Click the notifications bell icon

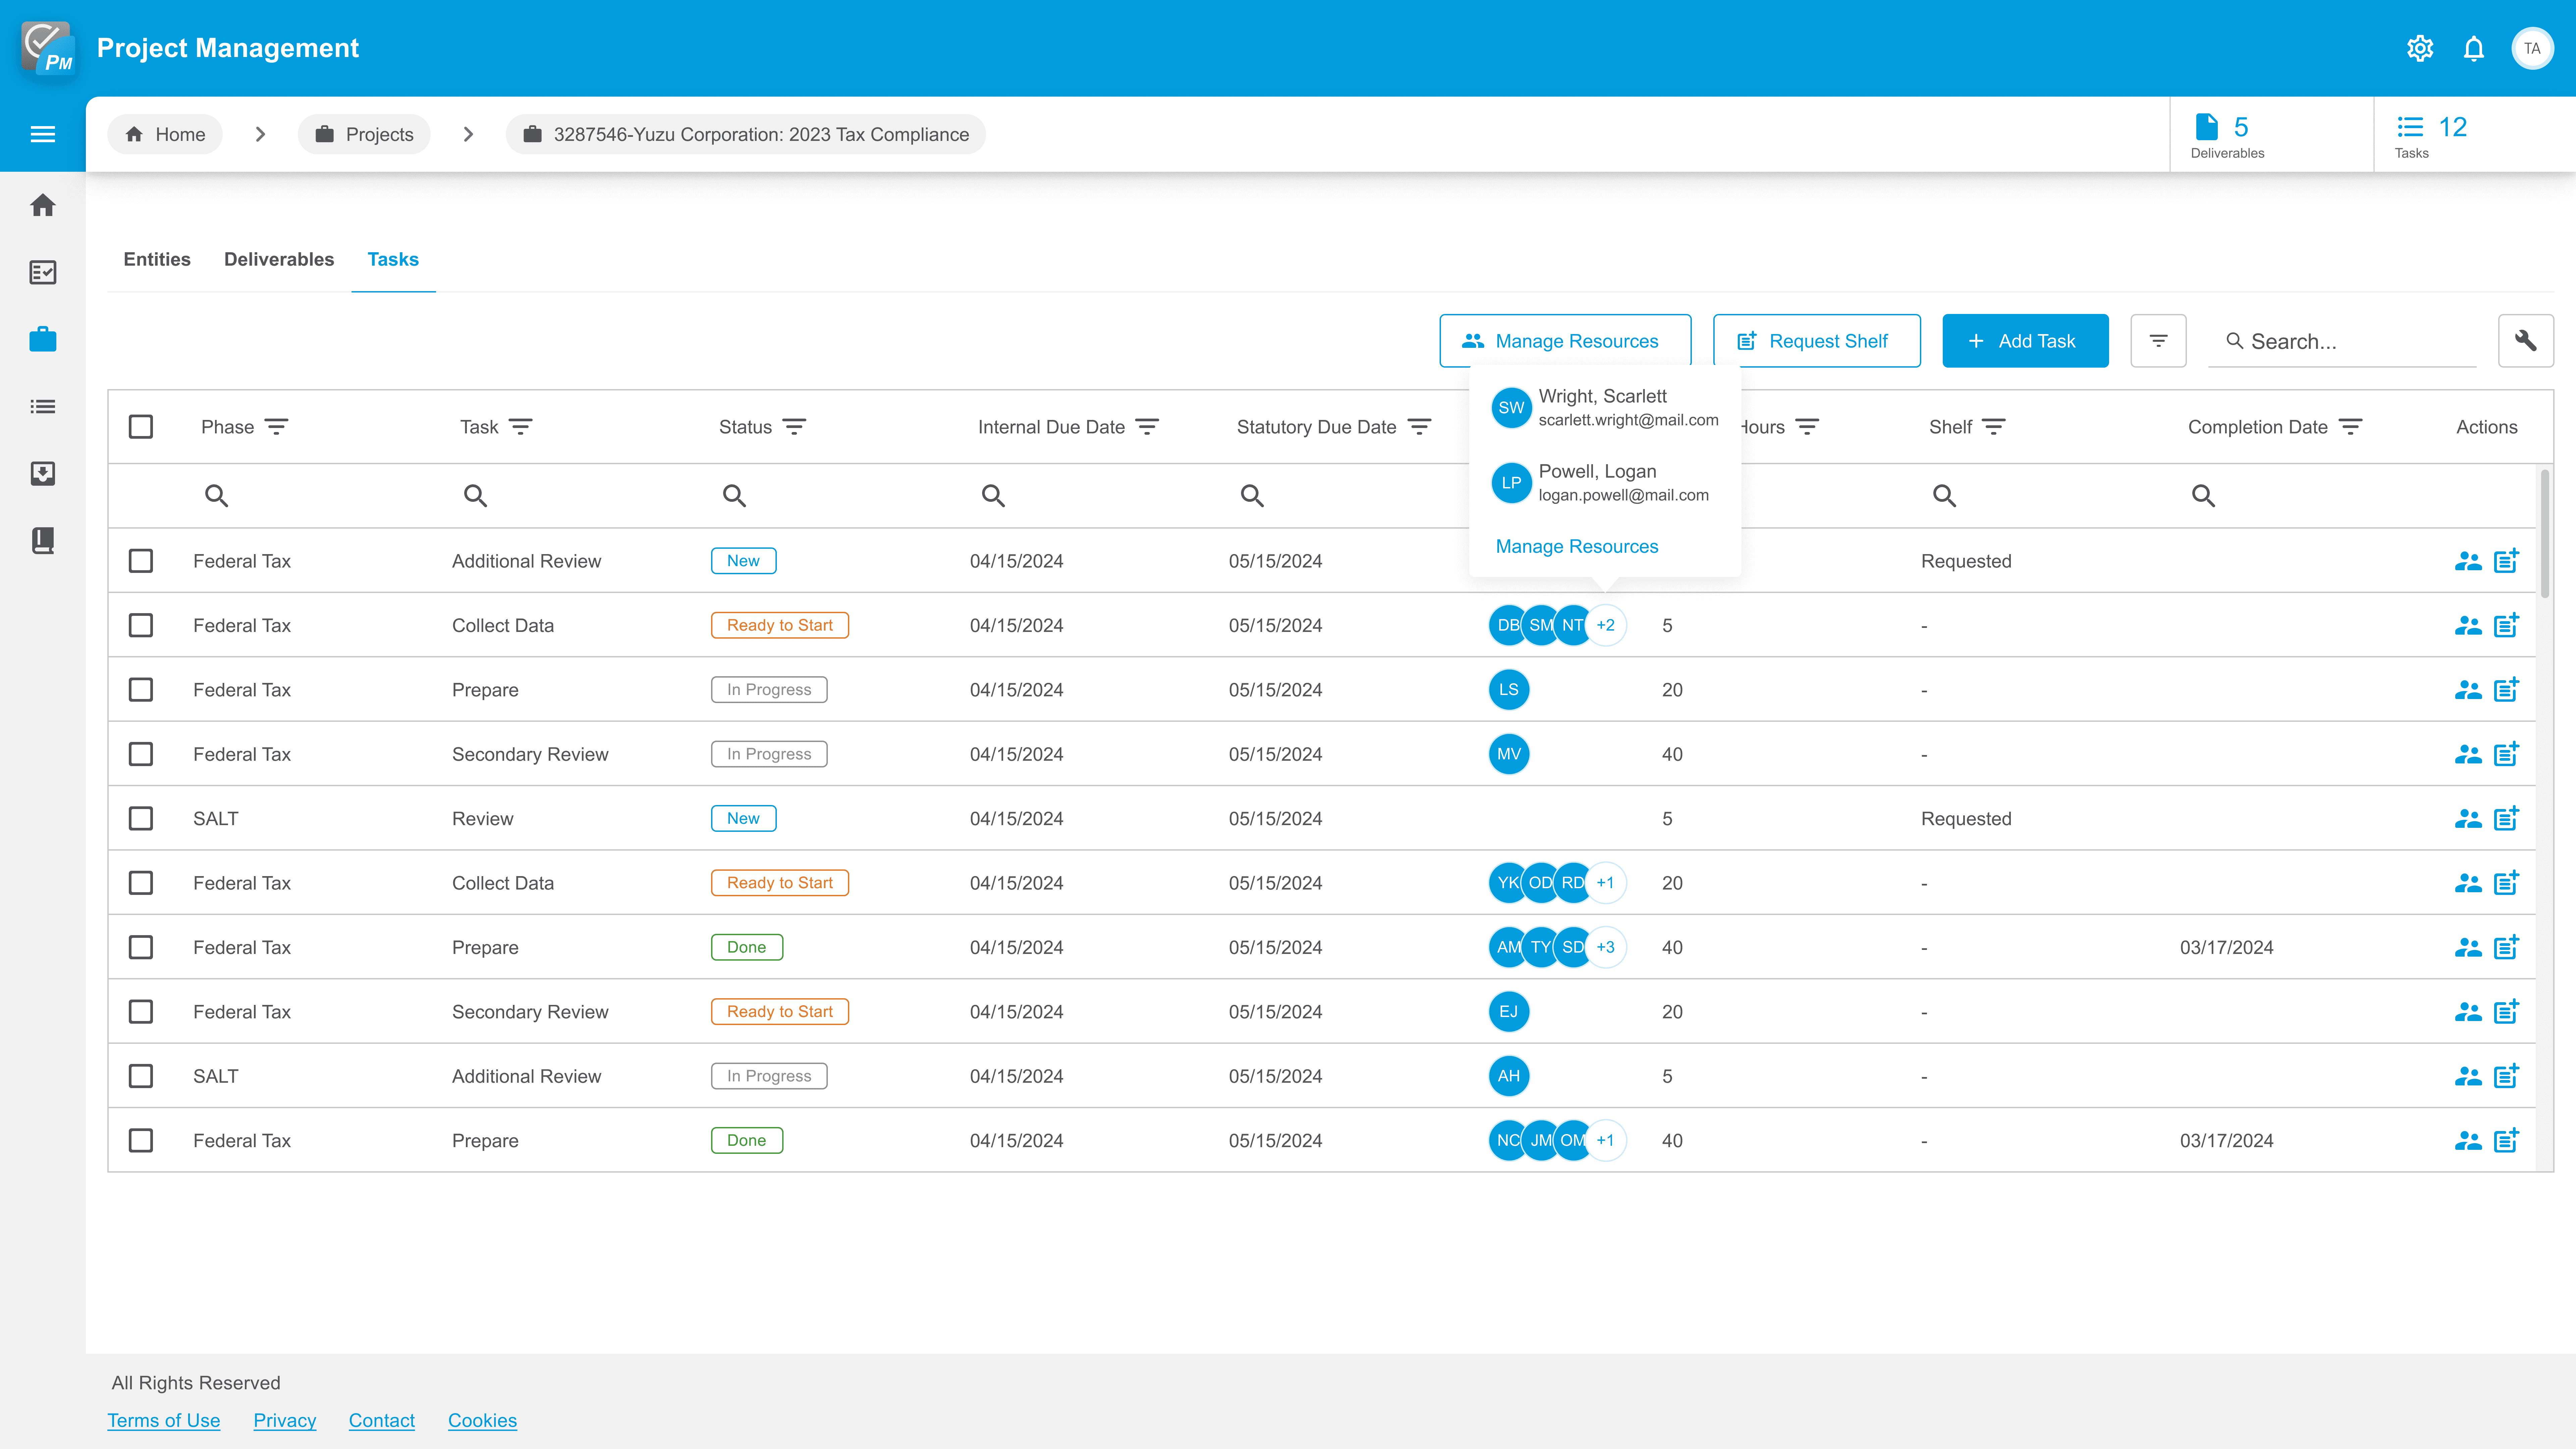(x=2474, y=48)
